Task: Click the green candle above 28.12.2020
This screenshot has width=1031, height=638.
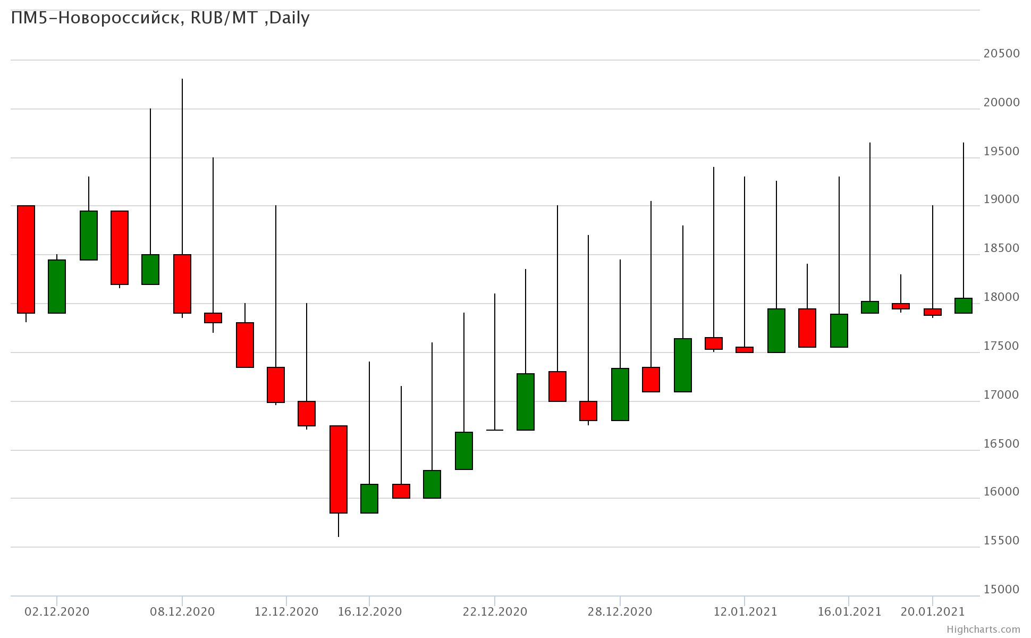Action: (x=620, y=394)
